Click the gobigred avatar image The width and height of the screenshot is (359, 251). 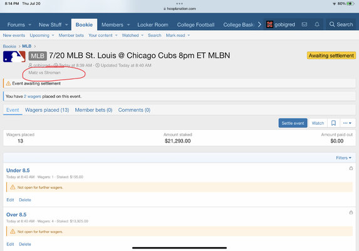tap(269, 24)
